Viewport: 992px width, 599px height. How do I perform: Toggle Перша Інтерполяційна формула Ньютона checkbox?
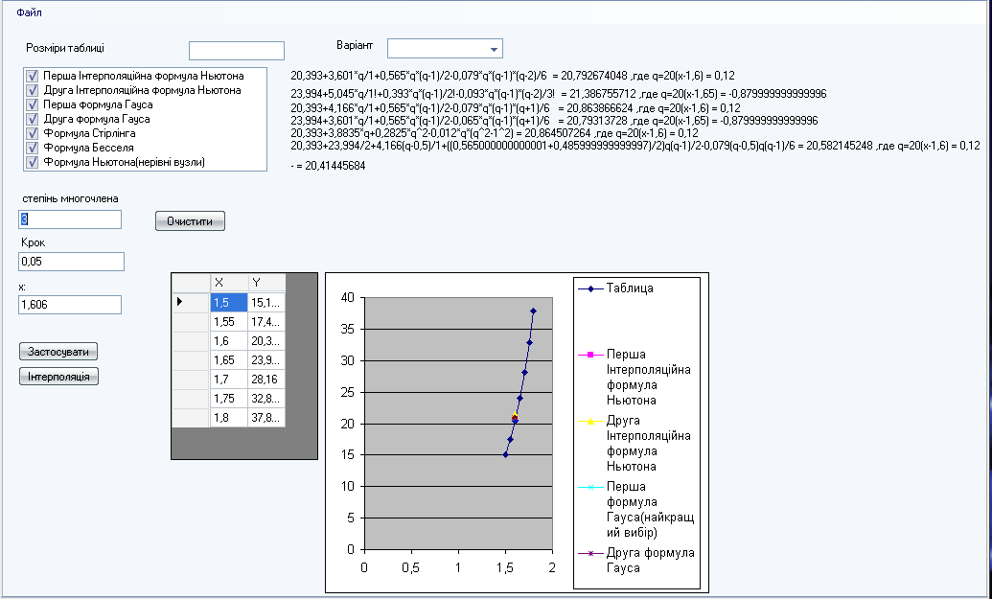tap(33, 76)
